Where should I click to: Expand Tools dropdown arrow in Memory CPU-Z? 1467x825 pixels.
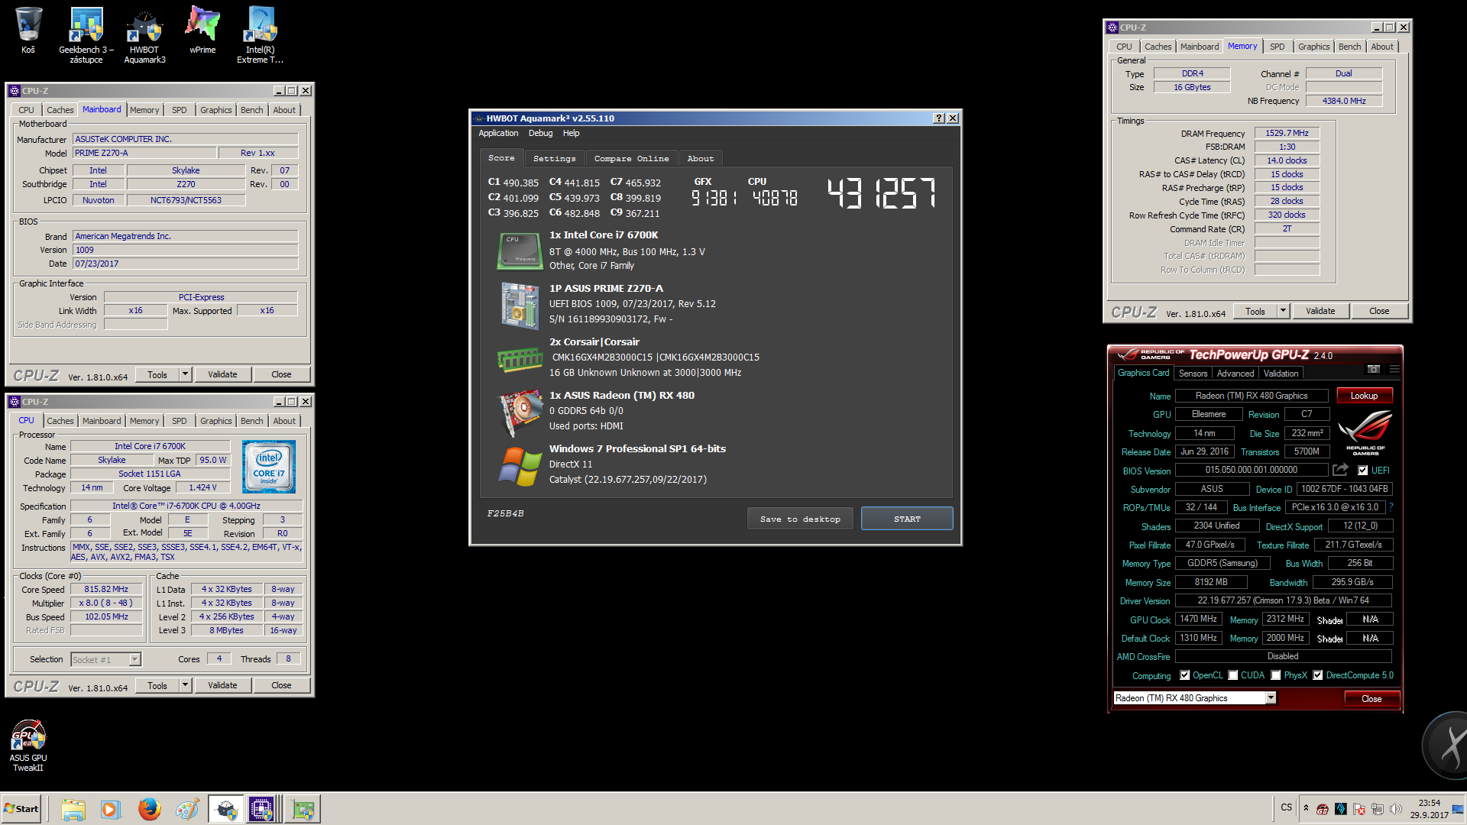click(1284, 311)
